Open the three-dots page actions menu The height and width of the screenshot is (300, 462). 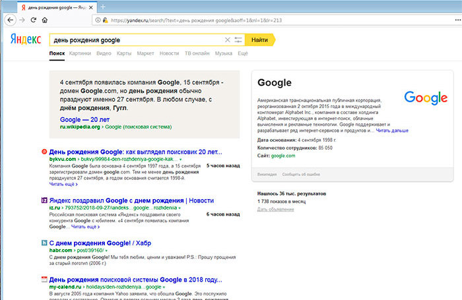pyautogui.click(x=458, y=20)
